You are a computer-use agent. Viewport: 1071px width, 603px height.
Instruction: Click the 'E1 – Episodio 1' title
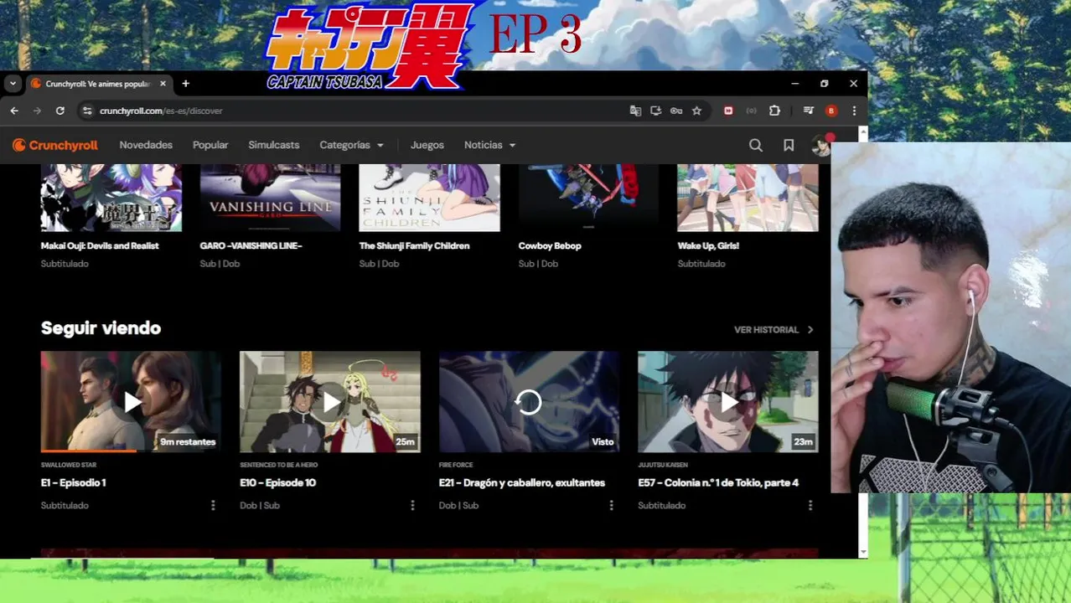[x=73, y=482]
